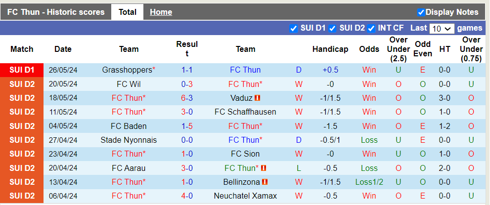Click the 6-3 result against Vaduz

click(x=187, y=98)
